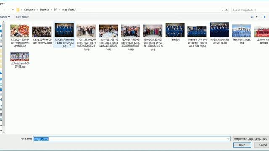Click the folder icon in address bar
This screenshot has width=269, height=151.
click(x=18, y=10)
